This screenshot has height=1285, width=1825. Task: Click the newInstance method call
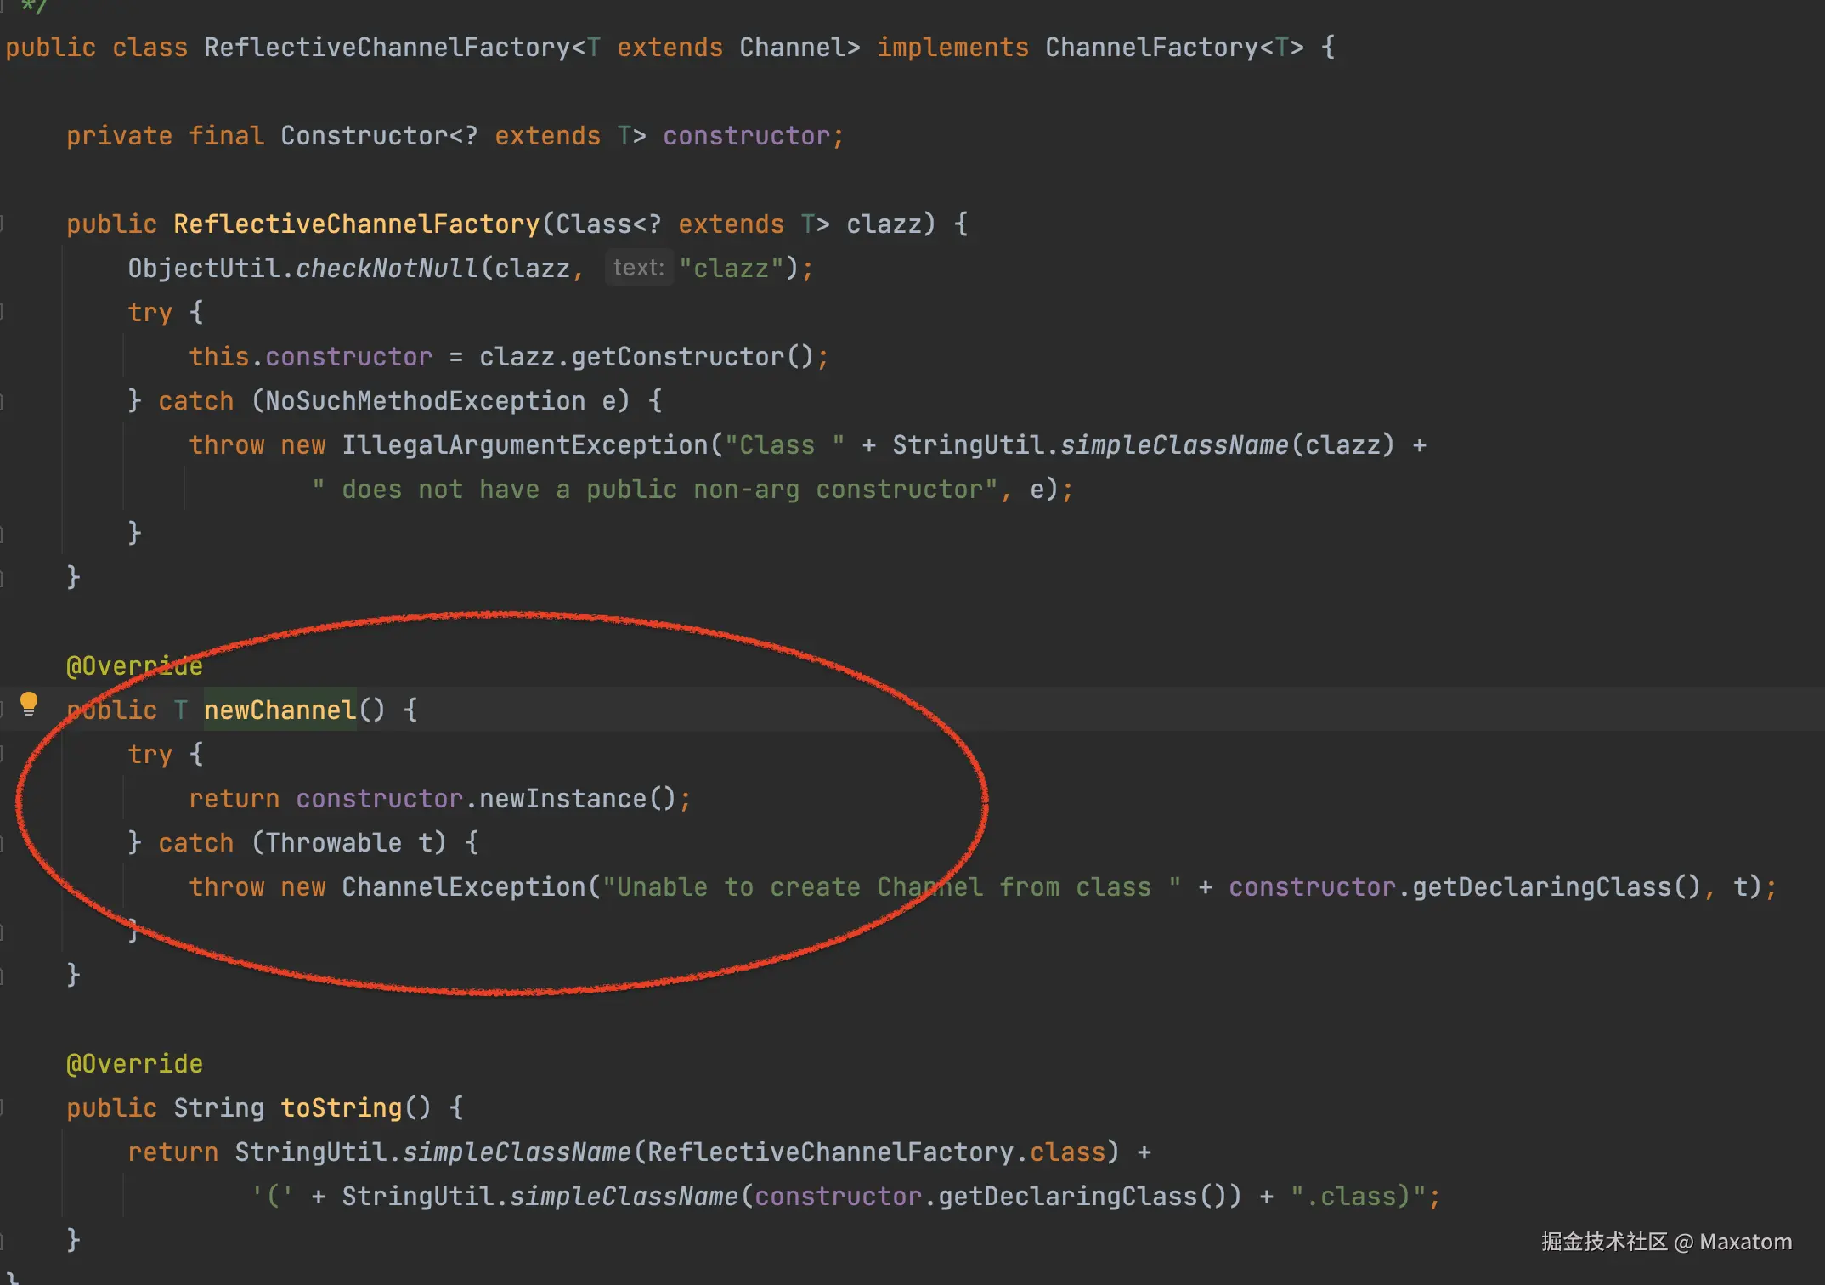[562, 799]
